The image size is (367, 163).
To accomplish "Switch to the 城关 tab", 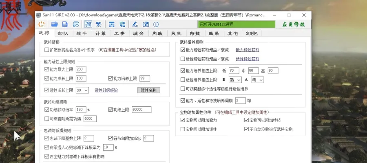I will [139, 33].
